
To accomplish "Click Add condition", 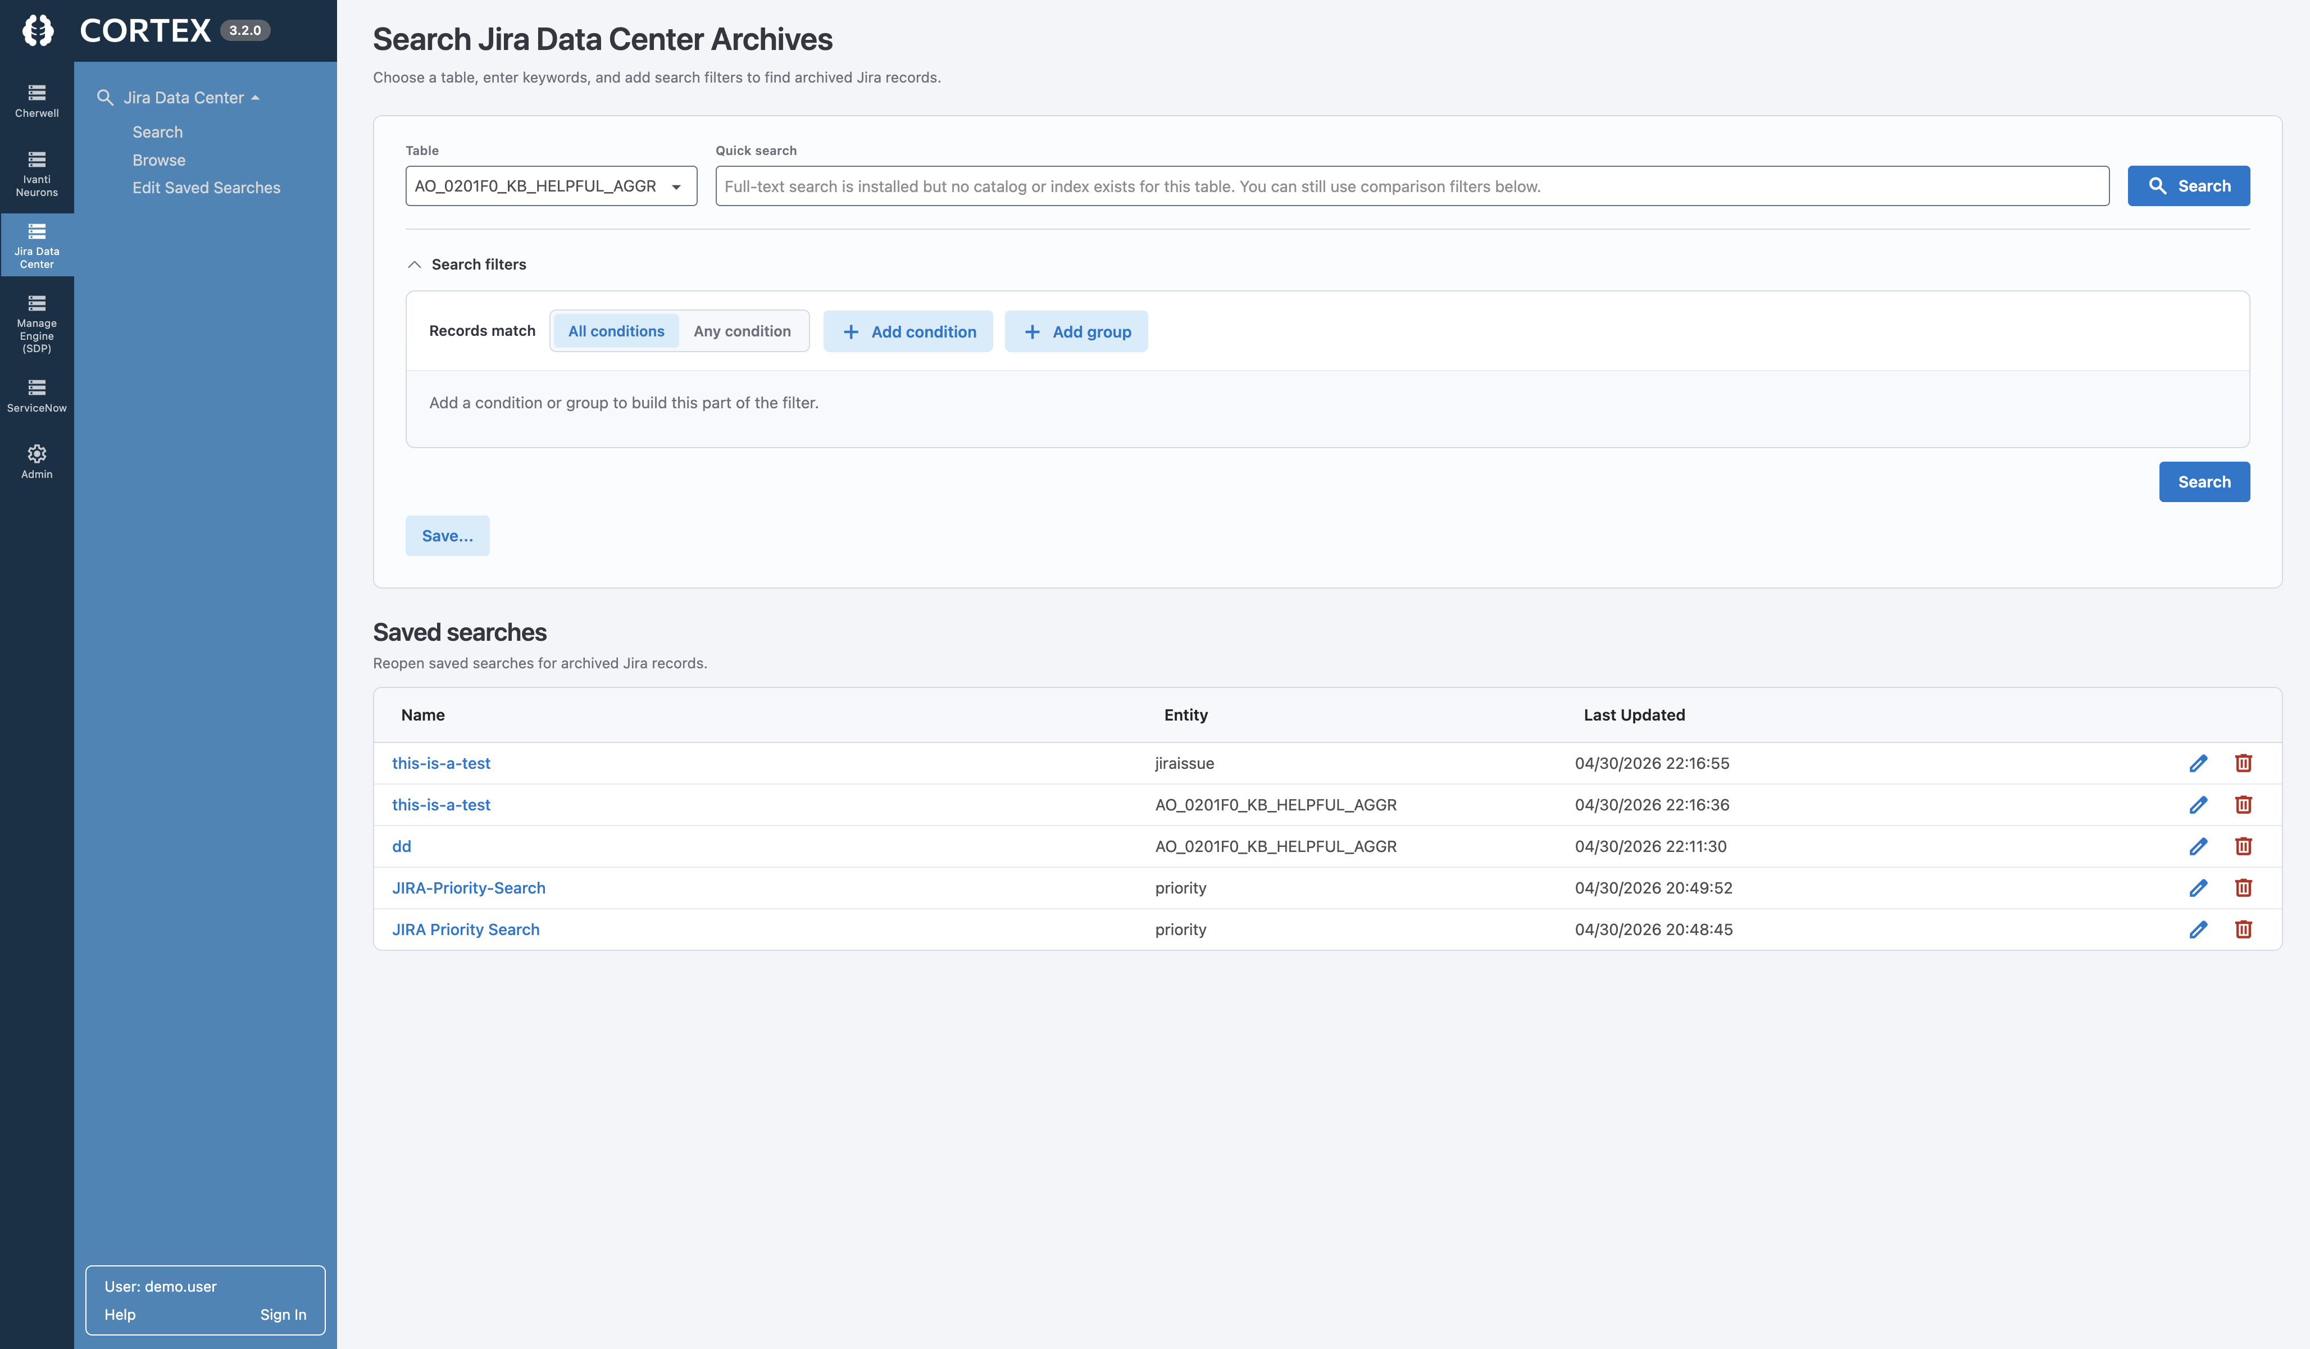I will tap(907, 332).
